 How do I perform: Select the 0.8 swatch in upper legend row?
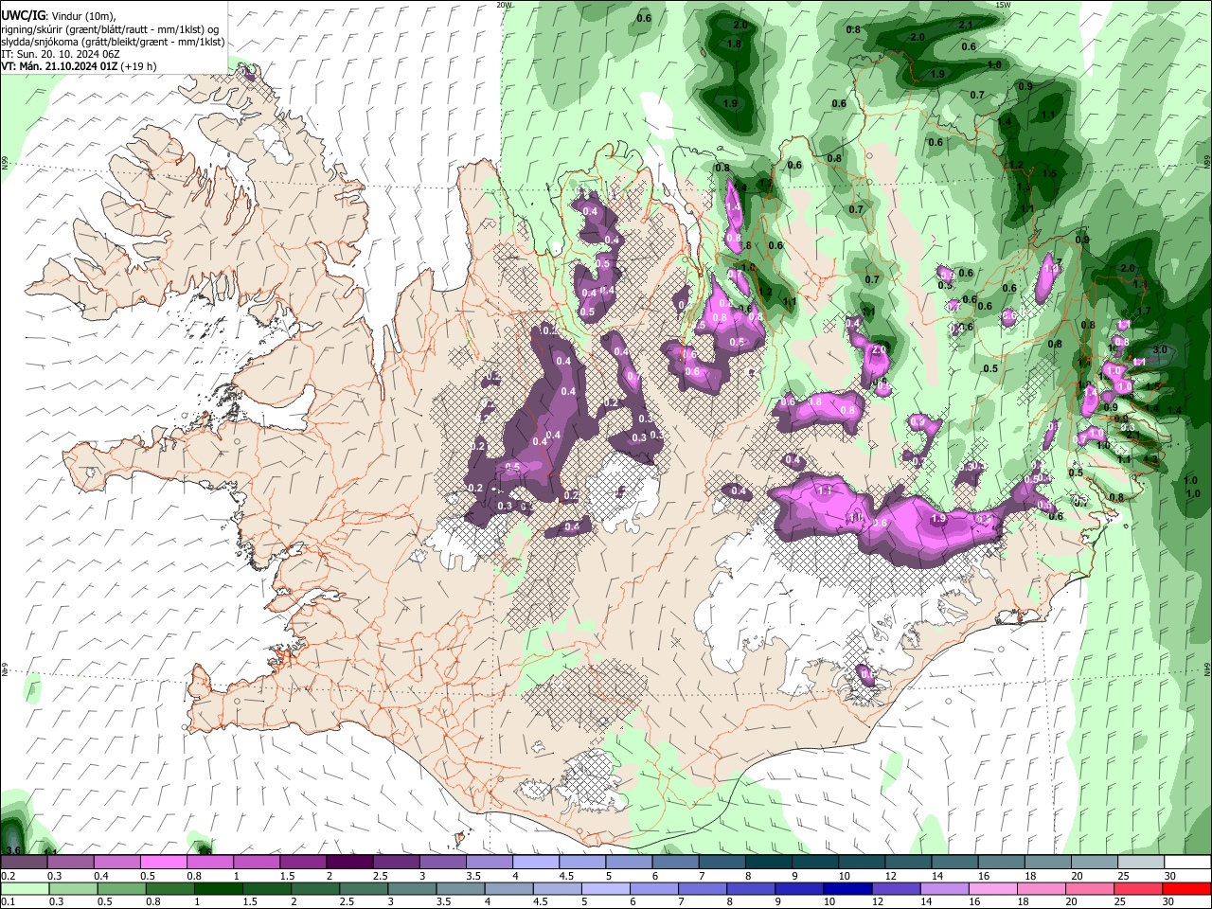pos(209,863)
